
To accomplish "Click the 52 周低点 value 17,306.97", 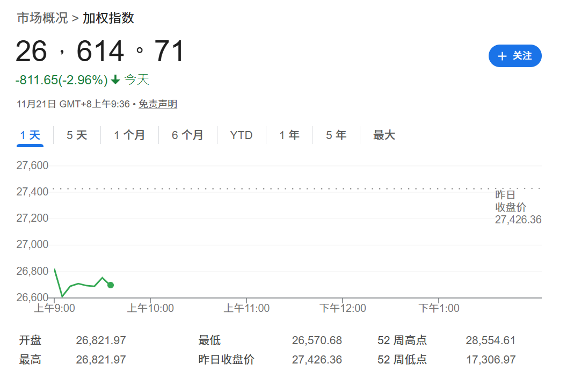I will click(x=490, y=360).
